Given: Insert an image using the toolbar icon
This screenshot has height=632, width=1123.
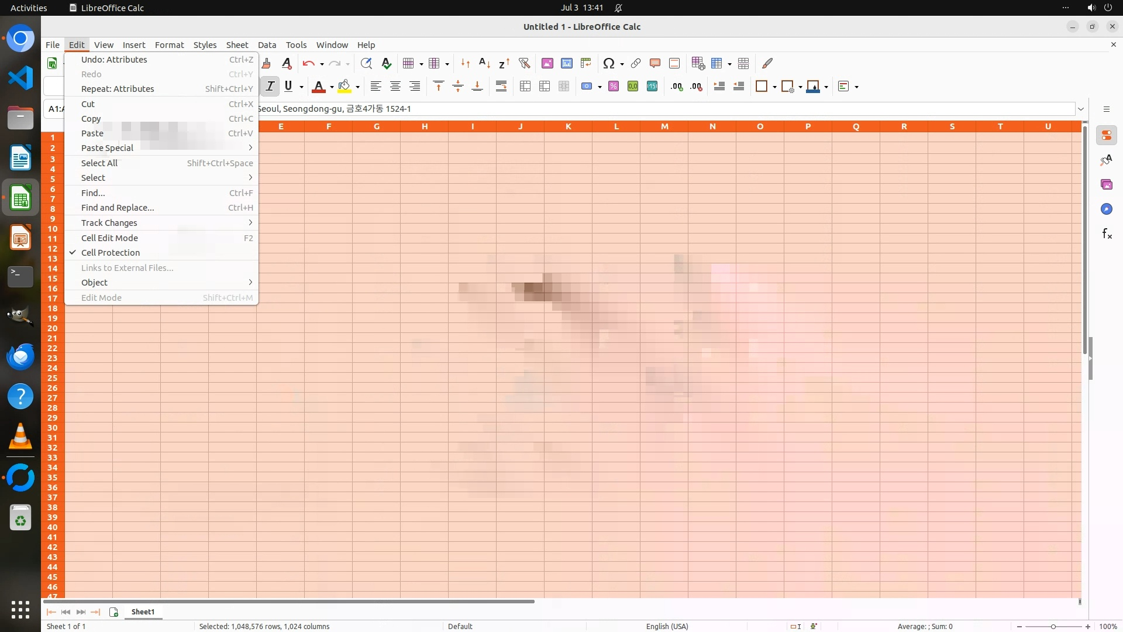Looking at the screenshot, I should pos(547,63).
